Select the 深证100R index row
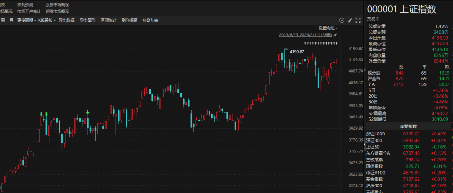The height and width of the screenshot is (193, 453). click(x=408, y=134)
